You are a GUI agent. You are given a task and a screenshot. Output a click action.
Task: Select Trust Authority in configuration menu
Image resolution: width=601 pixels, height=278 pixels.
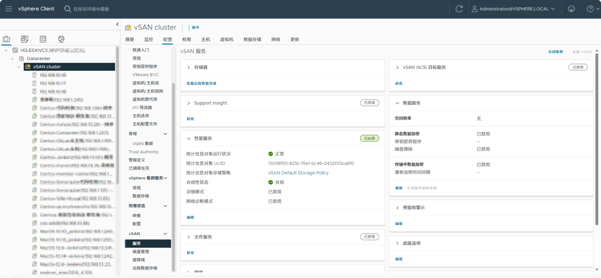[x=144, y=152]
